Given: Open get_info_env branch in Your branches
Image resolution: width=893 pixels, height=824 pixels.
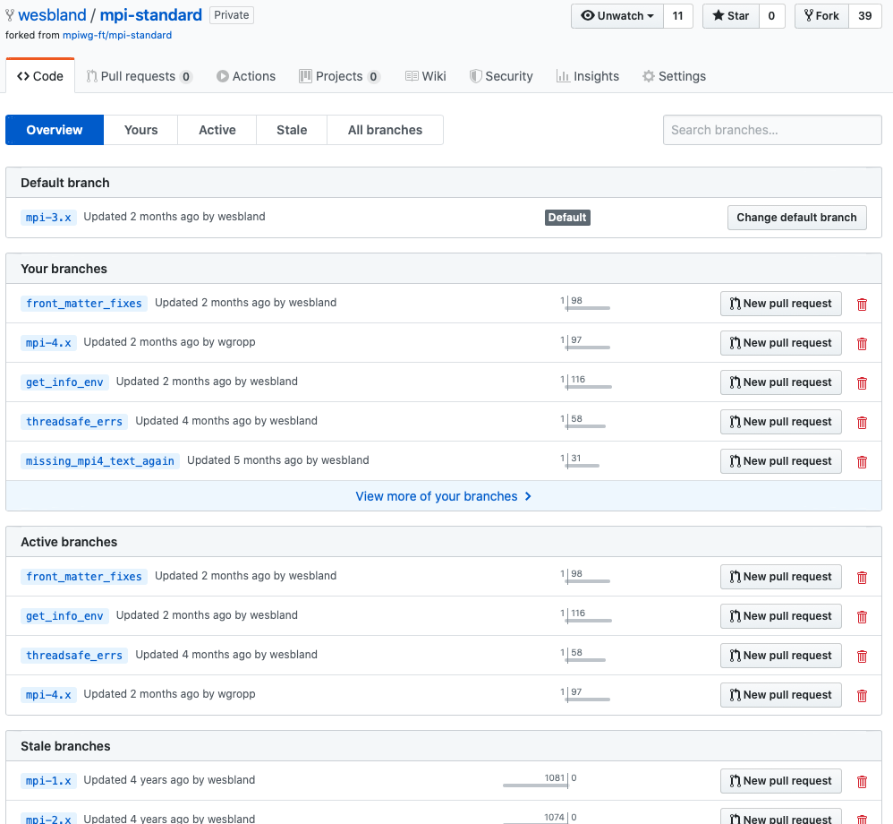Looking at the screenshot, I should click(64, 382).
